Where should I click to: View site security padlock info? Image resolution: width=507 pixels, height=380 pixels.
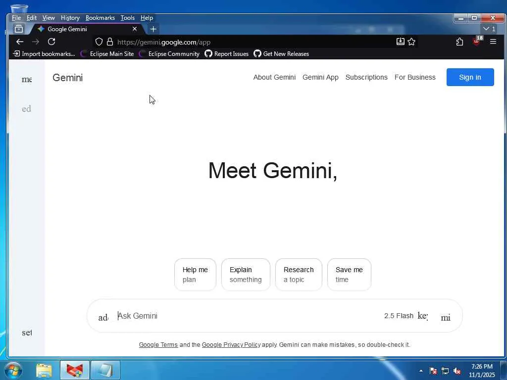110,42
